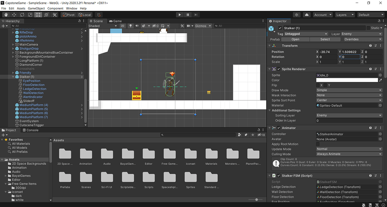Image resolution: width=387 pixels, height=207 pixels.
Task: Open the Draw Mode dropdown
Action: 349,90
